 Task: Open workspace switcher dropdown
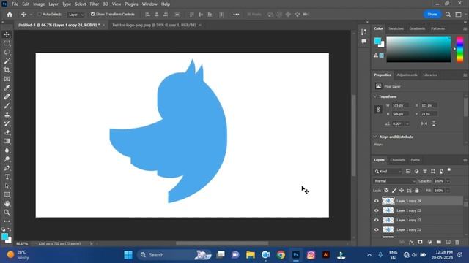tap(458, 15)
